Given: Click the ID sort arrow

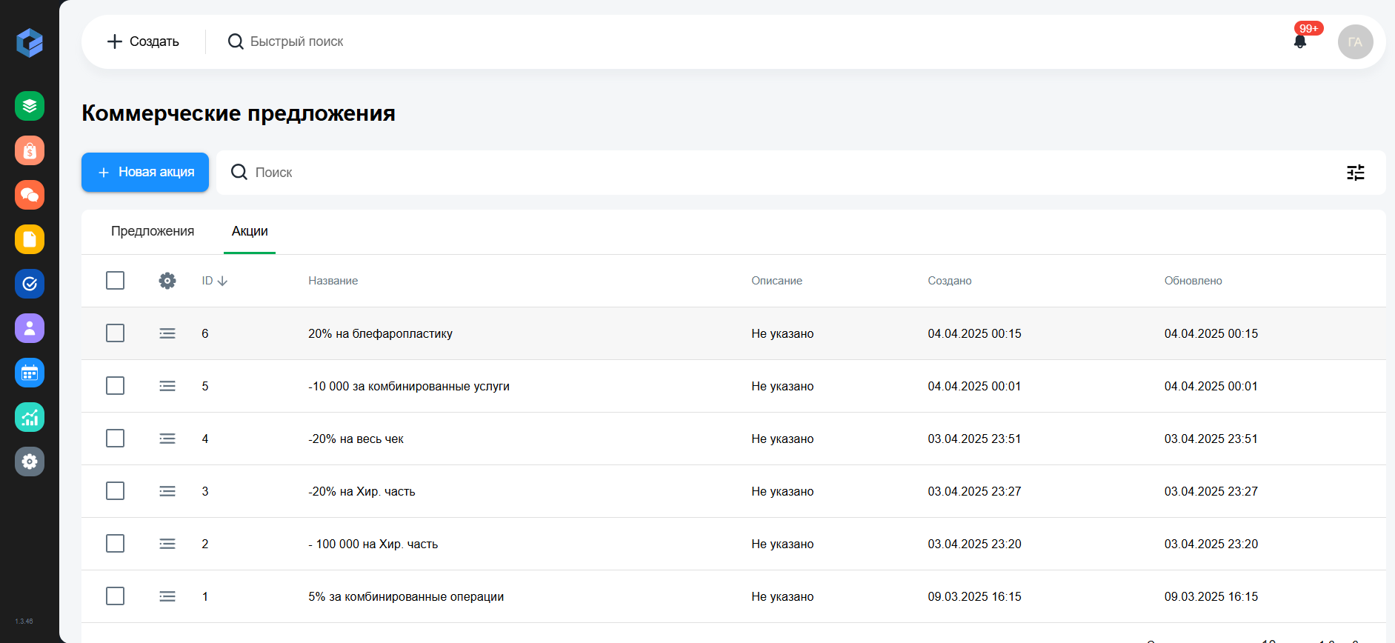Looking at the screenshot, I should point(222,281).
